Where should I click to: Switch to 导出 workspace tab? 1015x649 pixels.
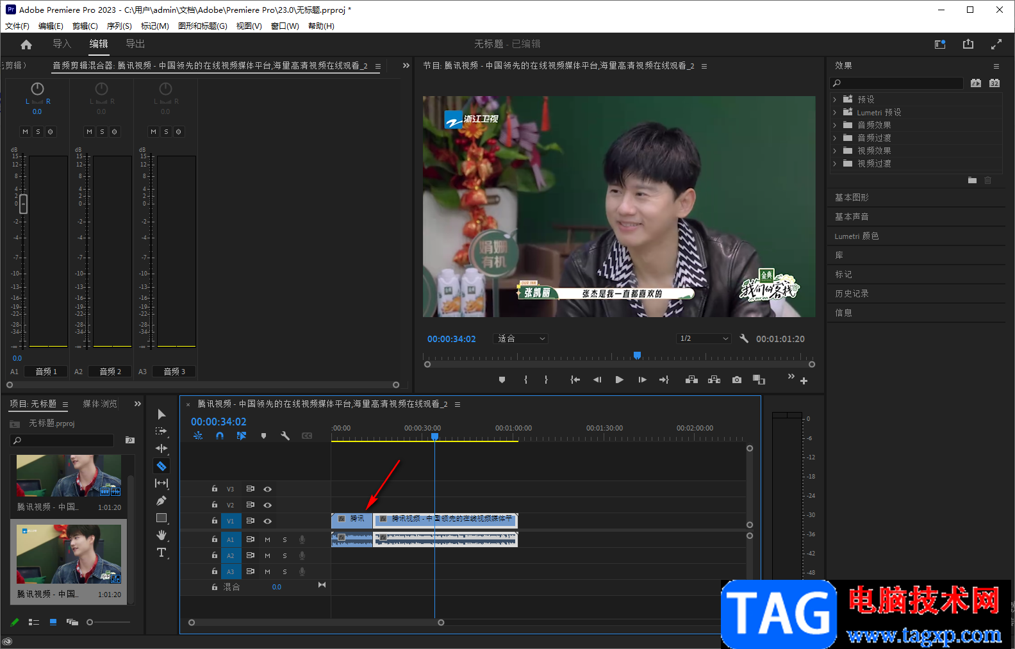tap(135, 44)
